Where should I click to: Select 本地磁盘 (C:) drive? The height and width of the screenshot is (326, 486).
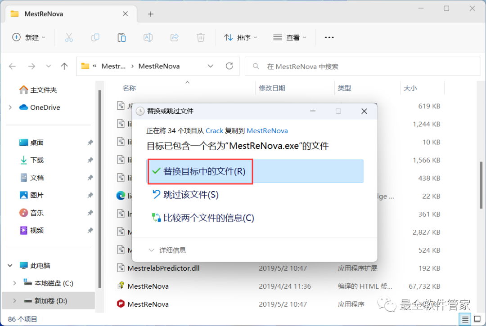point(48,283)
